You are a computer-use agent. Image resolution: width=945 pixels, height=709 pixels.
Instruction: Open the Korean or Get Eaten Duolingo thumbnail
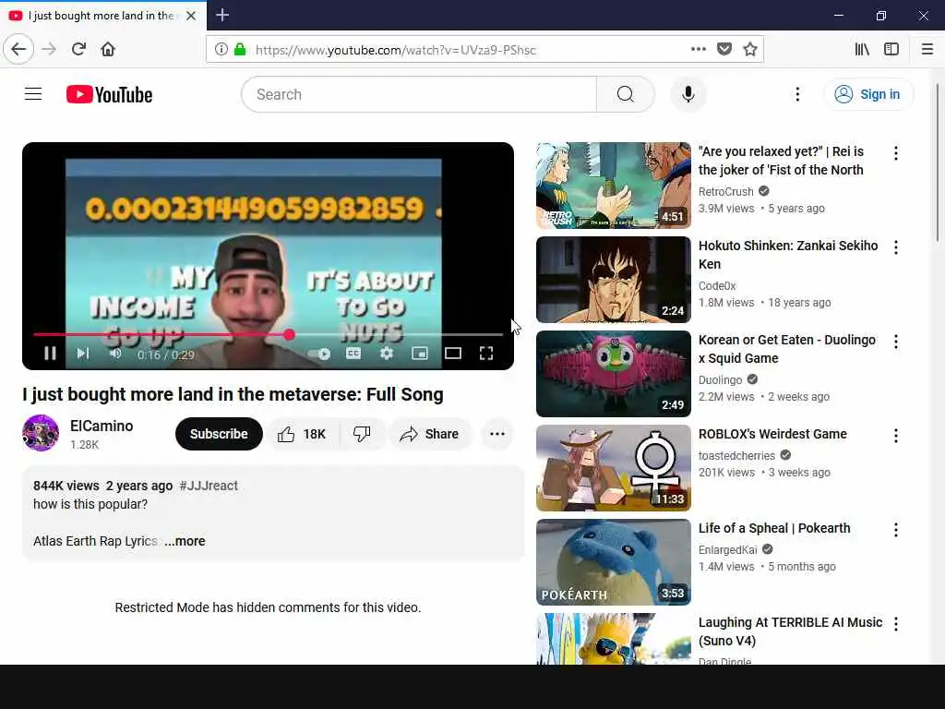point(614,374)
